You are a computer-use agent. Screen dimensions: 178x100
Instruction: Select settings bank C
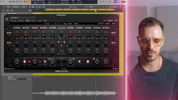57,24
